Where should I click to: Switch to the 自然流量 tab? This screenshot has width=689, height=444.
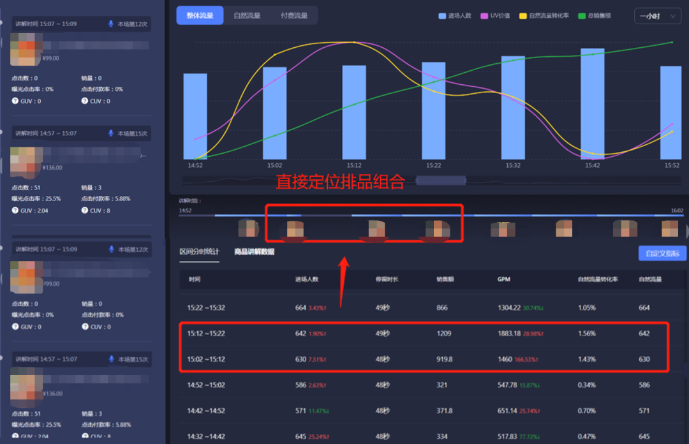(x=247, y=15)
